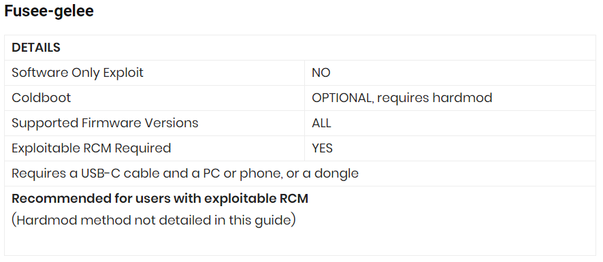This screenshot has height=262, width=603.
Task: Click the word dongle in requirements row
Action: coord(336,174)
